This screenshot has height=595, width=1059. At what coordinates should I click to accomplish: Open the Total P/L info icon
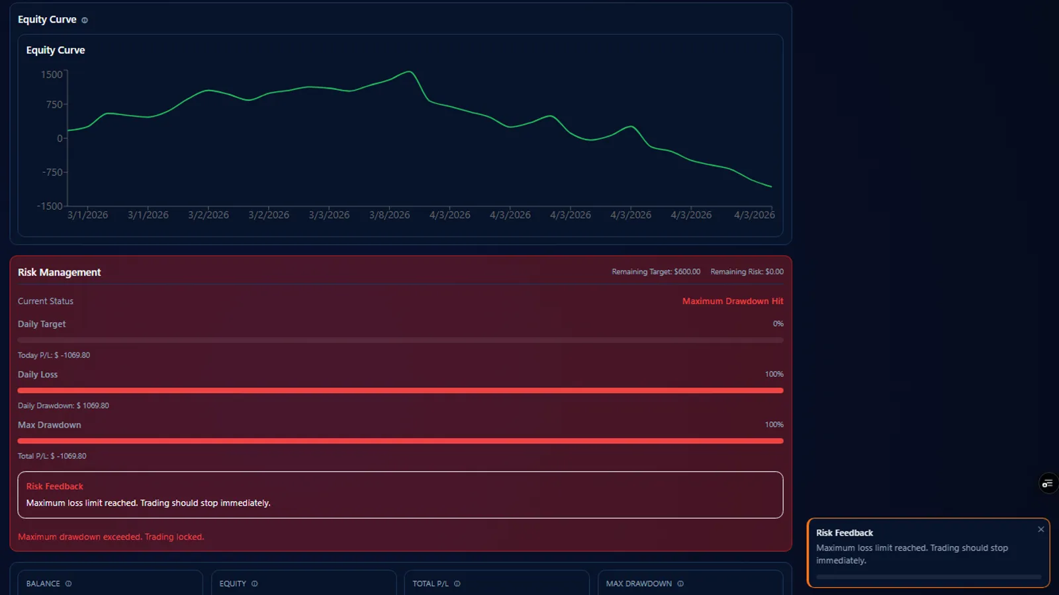[x=457, y=584]
